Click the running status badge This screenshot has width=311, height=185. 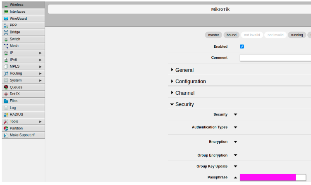point(297,35)
